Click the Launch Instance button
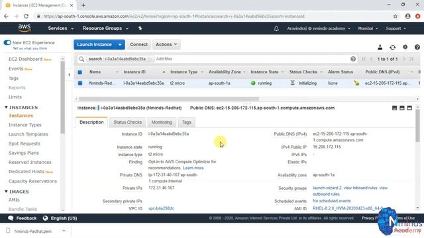The image size is (424, 238). [x=94, y=44]
